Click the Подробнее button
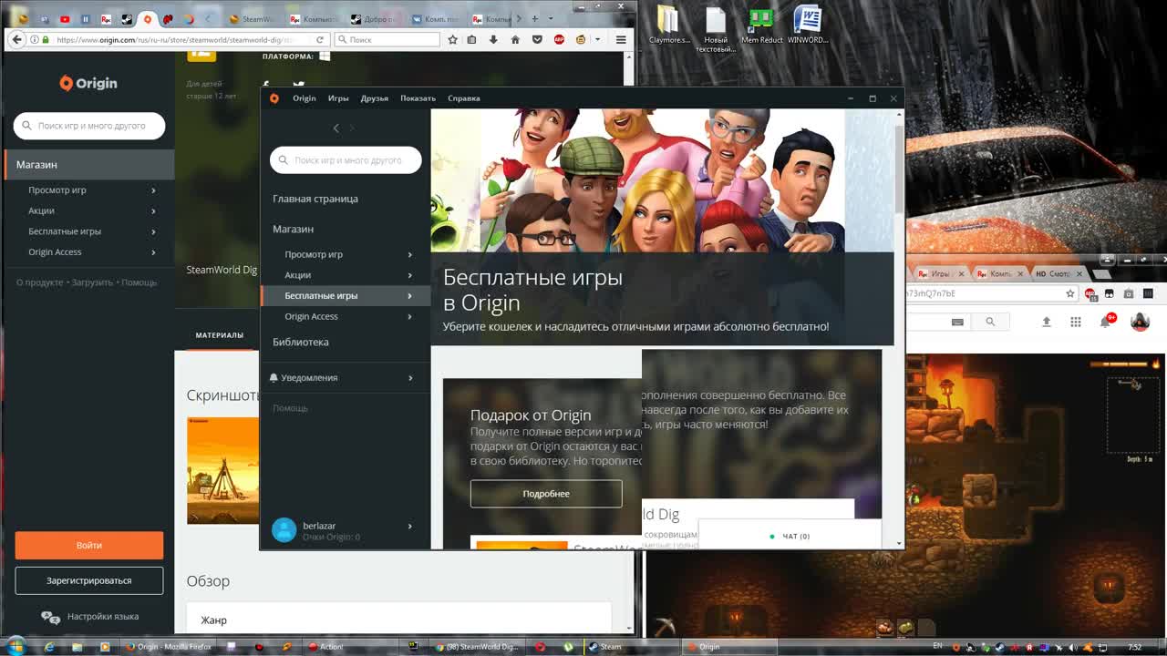1167x656 pixels. [546, 494]
